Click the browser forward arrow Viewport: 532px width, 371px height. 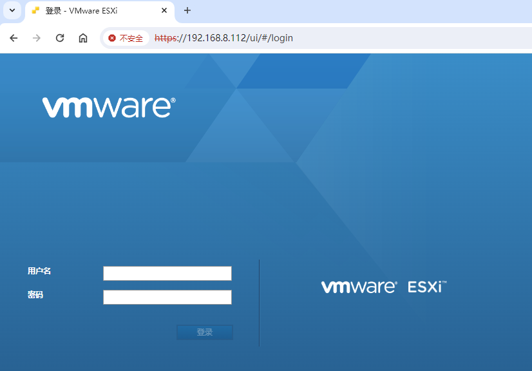37,38
